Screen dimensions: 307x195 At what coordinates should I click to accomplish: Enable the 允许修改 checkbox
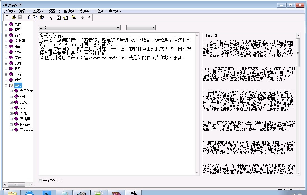(x=40, y=181)
